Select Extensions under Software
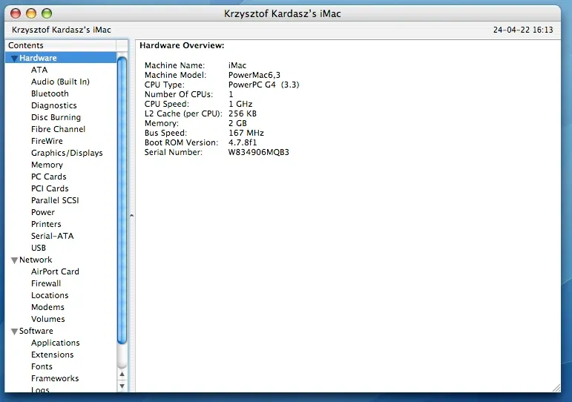 (x=52, y=355)
